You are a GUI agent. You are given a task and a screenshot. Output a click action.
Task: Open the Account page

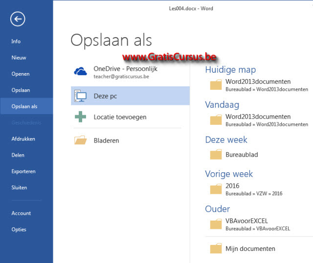click(x=21, y=213)
